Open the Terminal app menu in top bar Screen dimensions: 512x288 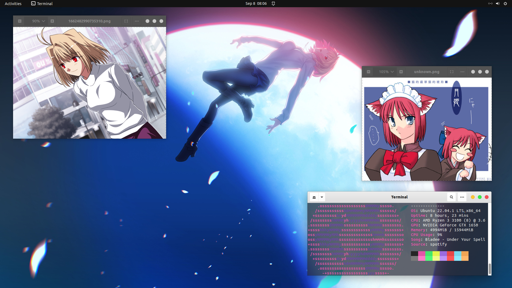point(42,3)
